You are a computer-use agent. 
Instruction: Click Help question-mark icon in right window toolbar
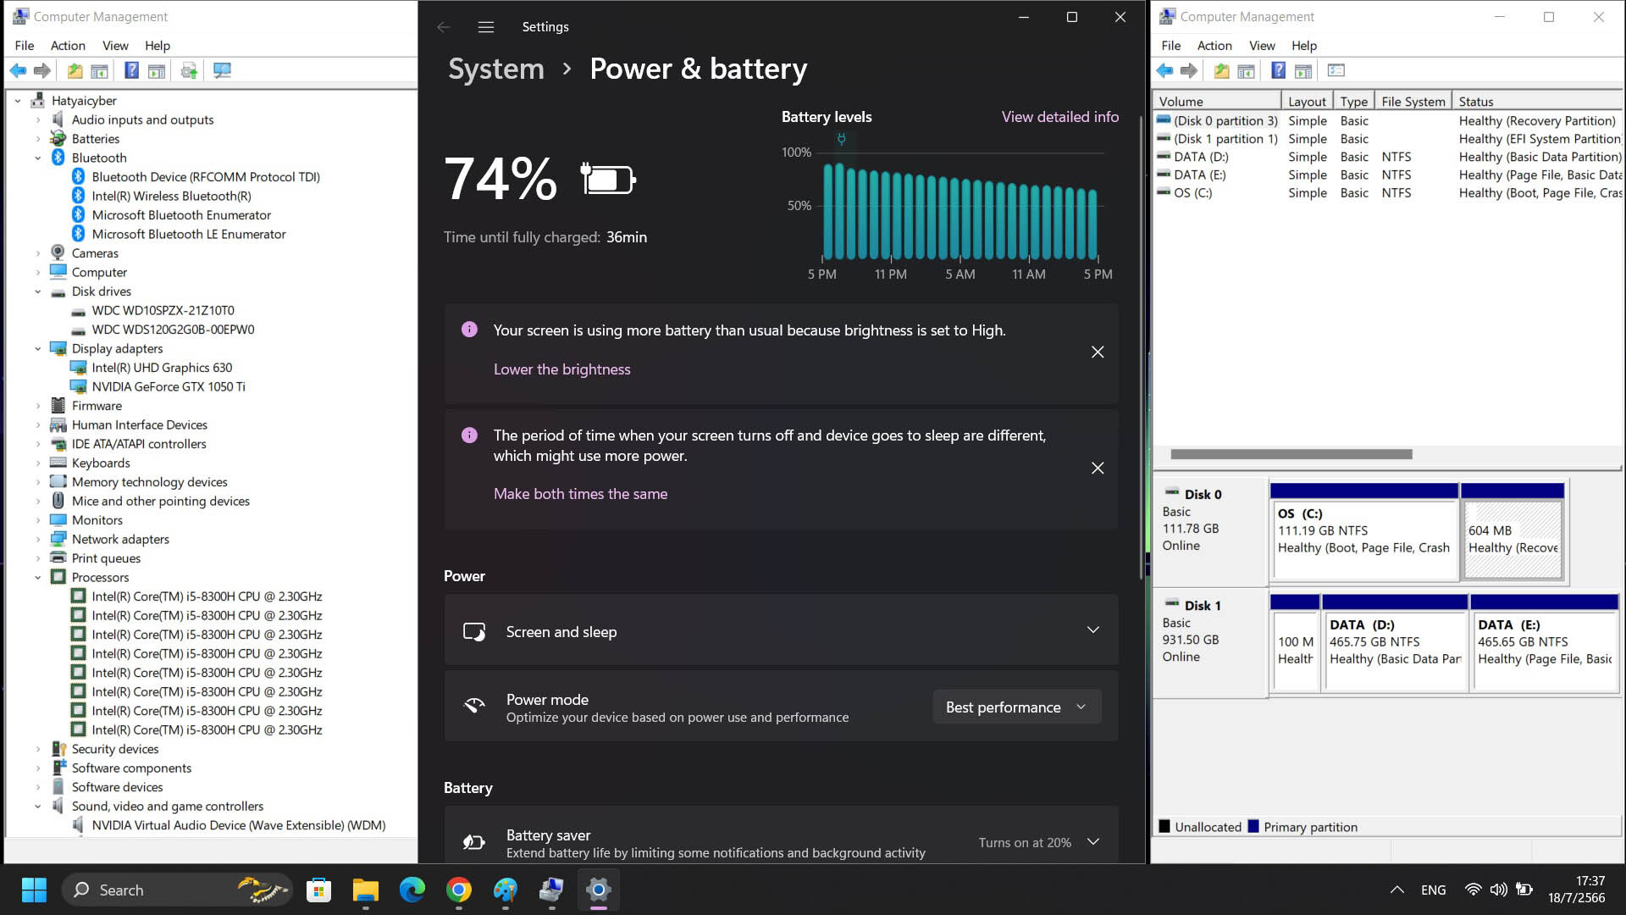[x=1279, y=71]
